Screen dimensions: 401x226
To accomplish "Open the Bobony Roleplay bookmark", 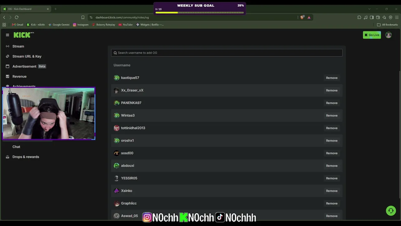I will (x=104, y=24).
